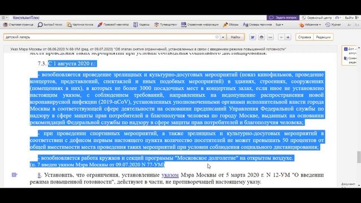Expand the Избранное dropdown

(x=310, y=25)
